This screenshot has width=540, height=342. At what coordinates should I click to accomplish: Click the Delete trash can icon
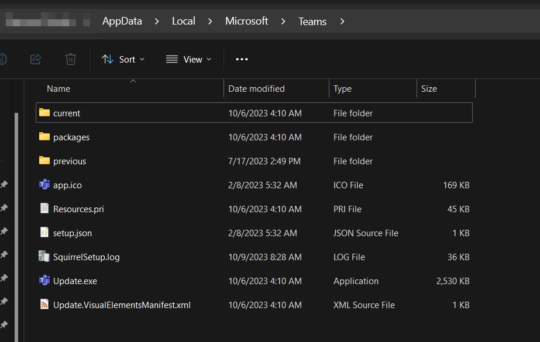pyautogui.click(x=71, y=59)
